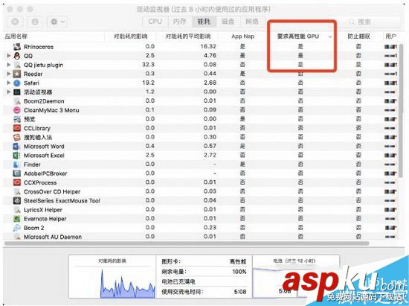Open the 网络 tab
409x306 pixels.
(252, 22)
